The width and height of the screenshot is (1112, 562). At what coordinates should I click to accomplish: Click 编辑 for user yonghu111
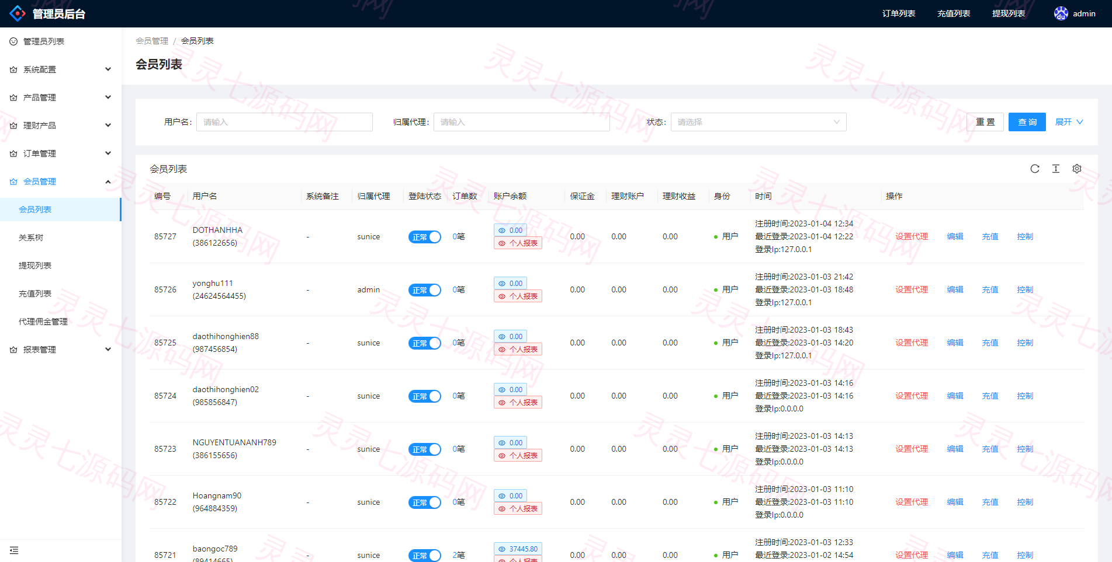pyautogui.click(x=955, y=289)
